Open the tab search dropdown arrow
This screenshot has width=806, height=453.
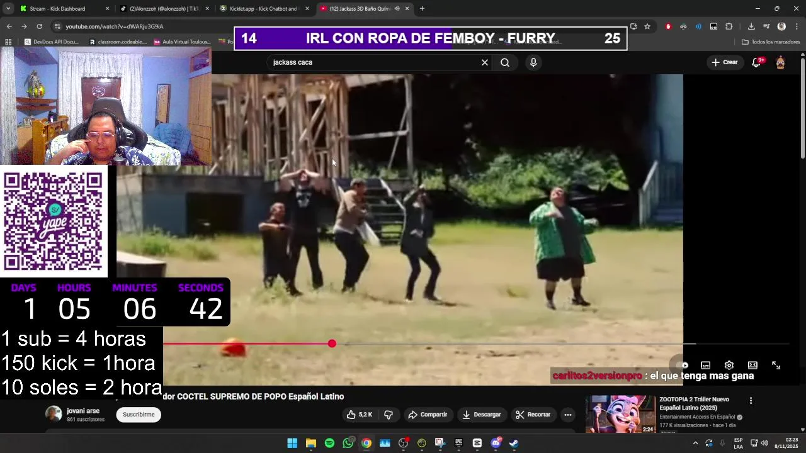(8, 9)
